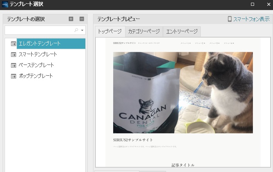Screen dimensions: 273x172
Task: Open the search box dropdown arrow
Action: pyautogui.click(x=82, y=30)
